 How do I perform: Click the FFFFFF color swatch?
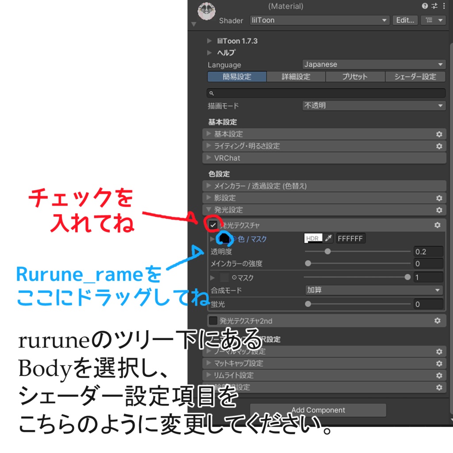coord(351,238)
